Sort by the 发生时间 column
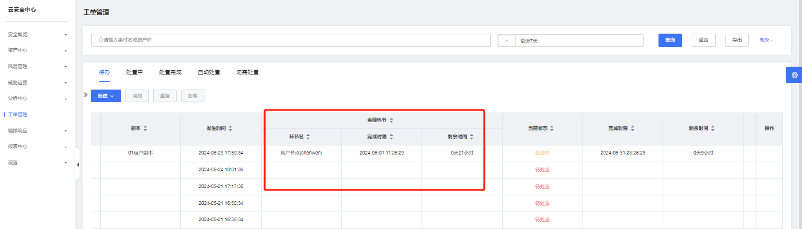Screen dimensions: 802x229 click(x=230, y=129)
